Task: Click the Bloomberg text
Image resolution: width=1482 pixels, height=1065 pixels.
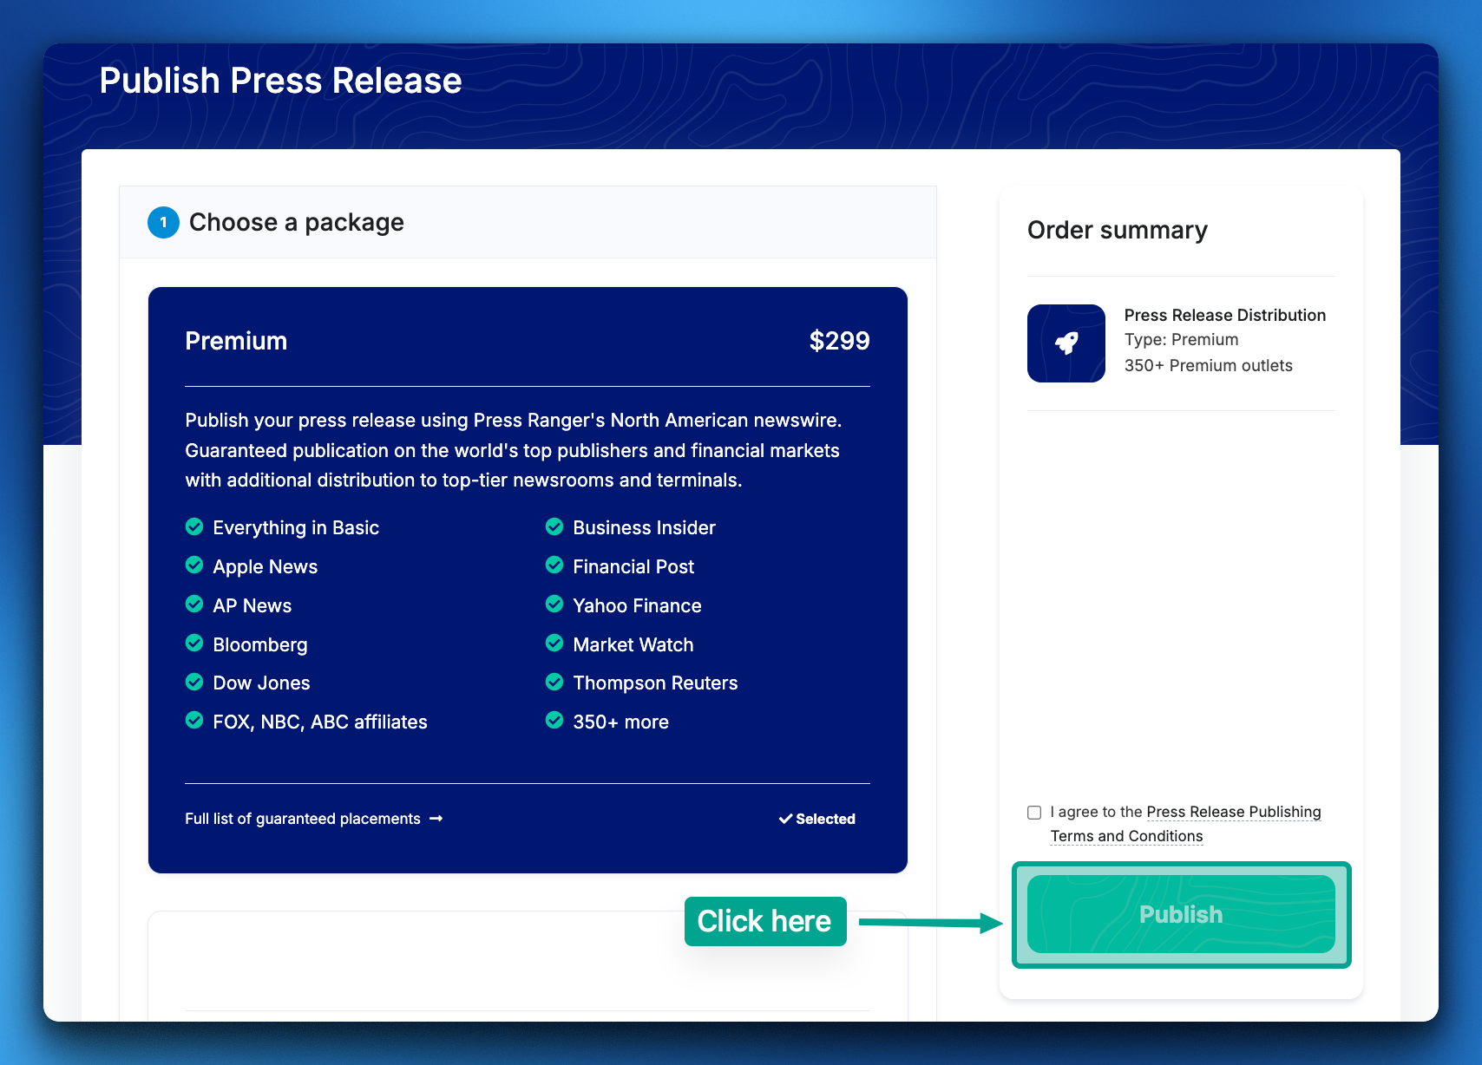Action: coord(260,645)
